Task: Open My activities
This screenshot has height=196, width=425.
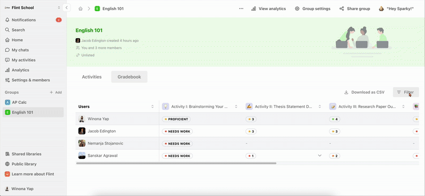Action: pos(33,60)
